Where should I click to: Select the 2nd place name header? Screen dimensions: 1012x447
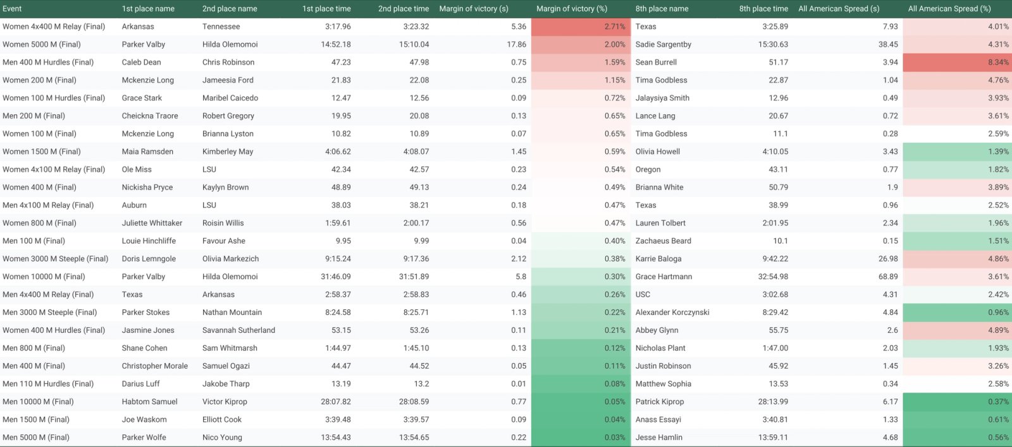[x=230, y=9]
